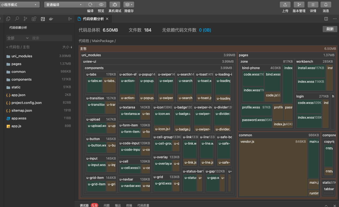Open version management branch icon
The width and height of the screenshot is (339, 207).
click(299, 5)
